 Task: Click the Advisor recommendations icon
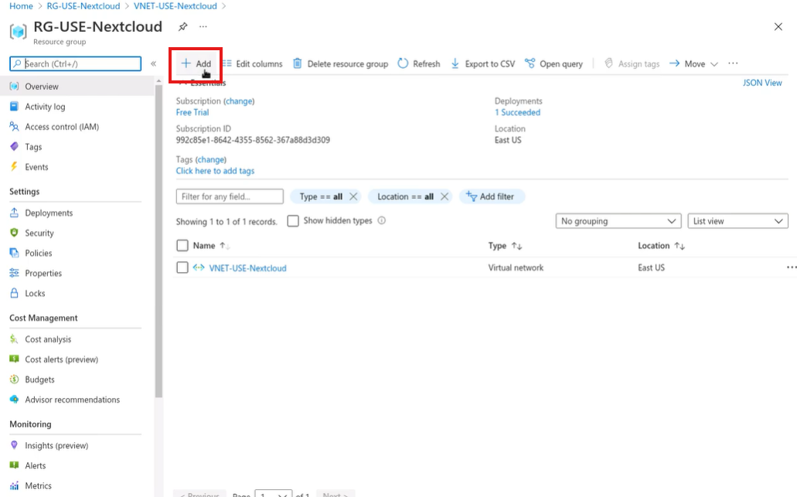[14, 400]
